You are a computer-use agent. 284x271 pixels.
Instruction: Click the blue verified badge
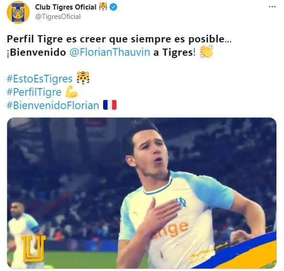tap(114, 7)
